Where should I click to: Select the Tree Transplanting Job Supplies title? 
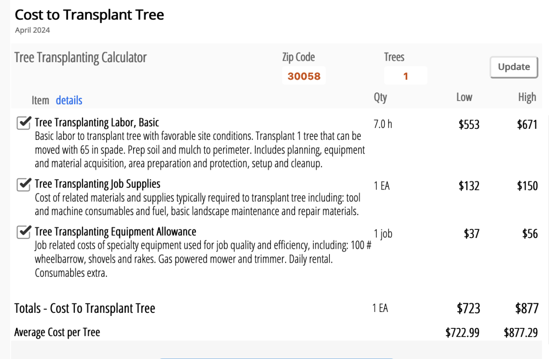coord(97,184)
